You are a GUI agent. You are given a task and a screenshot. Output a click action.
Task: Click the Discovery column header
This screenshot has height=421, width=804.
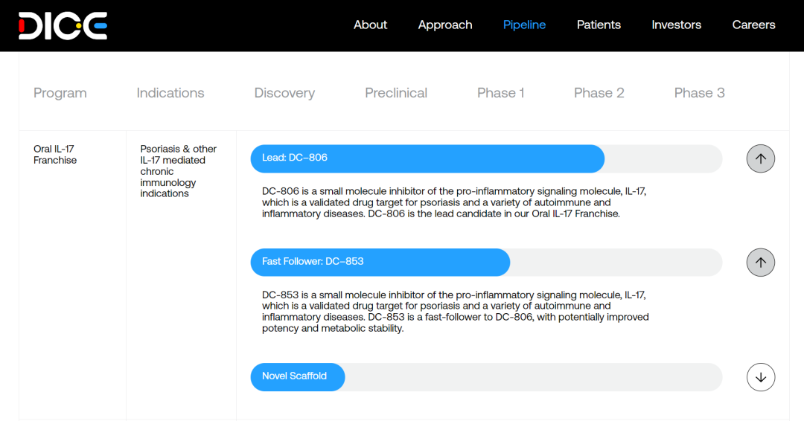284,93
